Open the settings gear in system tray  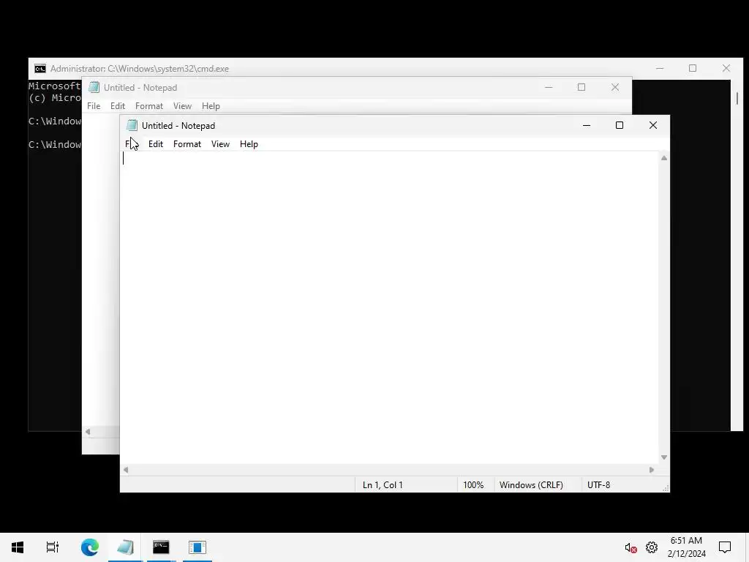coord(652,547)
